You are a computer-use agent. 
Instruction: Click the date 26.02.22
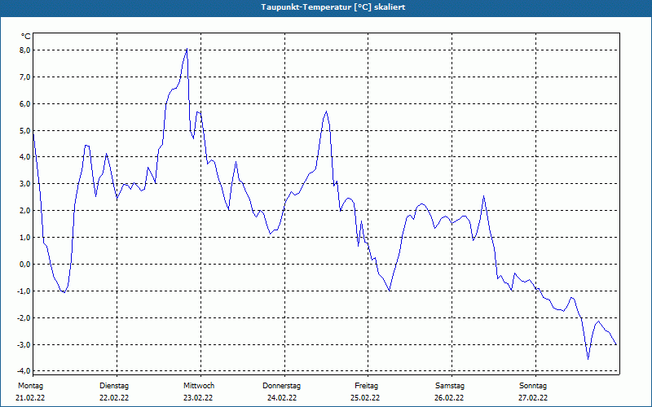pyautogui.click(x=449, y=398)
